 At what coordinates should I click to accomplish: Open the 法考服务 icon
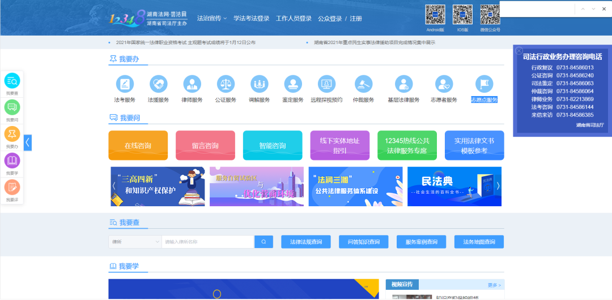tap(125, 84)
